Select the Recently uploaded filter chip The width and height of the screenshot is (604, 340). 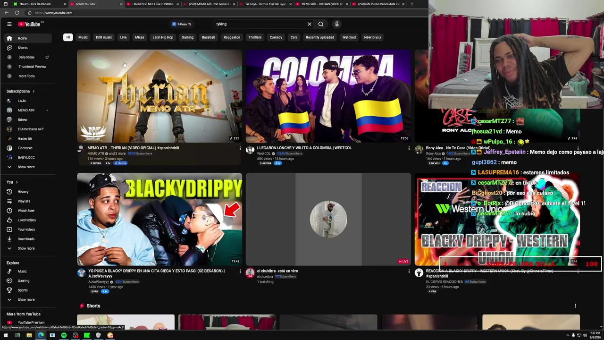tap(320, 37)
